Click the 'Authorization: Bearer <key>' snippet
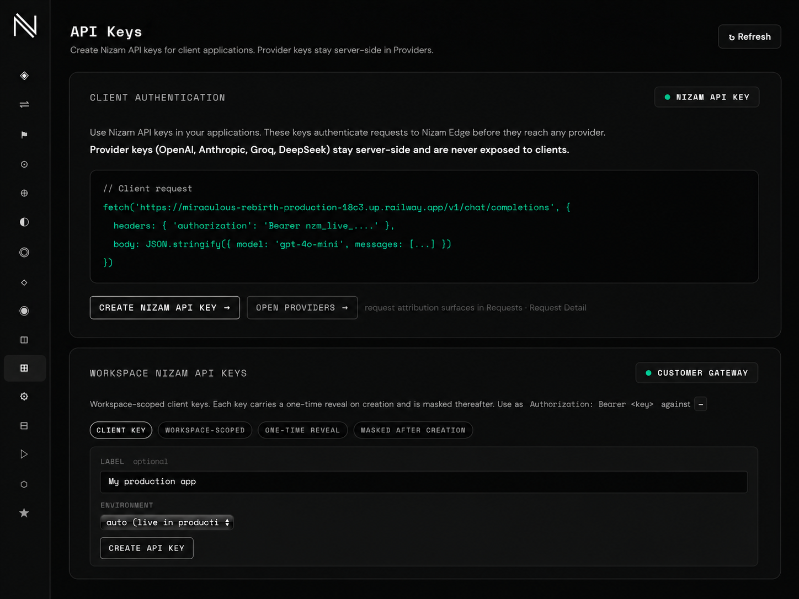This screenshot has width=799, height=599. point(592,404)
